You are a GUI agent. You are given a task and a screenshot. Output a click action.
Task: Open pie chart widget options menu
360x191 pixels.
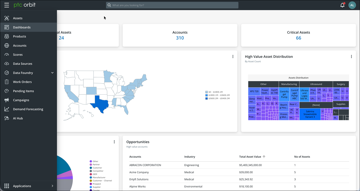coord(114,142)
